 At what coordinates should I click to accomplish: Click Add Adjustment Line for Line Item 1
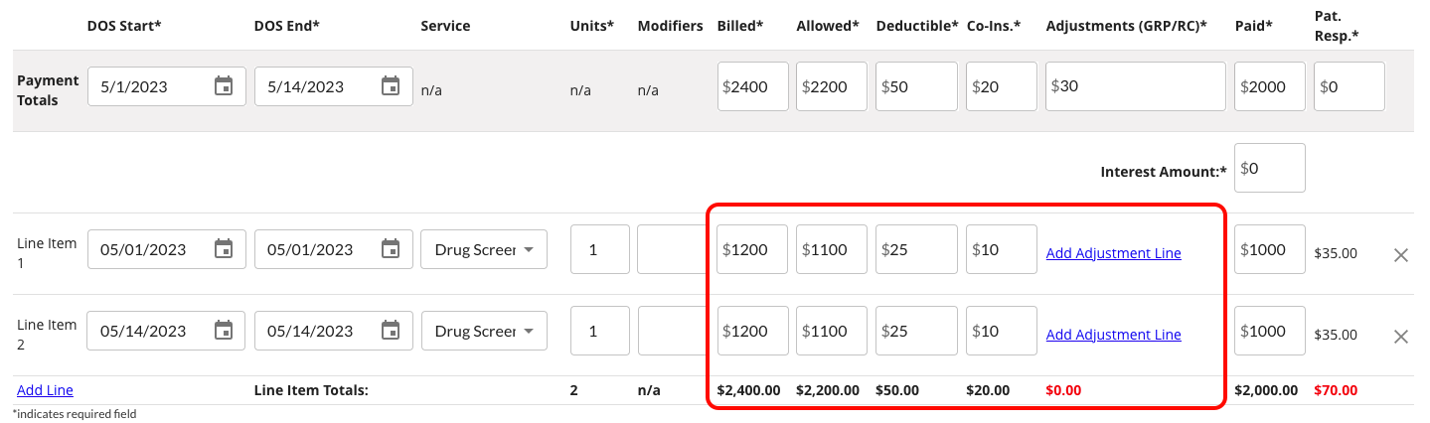point(1113,253)
